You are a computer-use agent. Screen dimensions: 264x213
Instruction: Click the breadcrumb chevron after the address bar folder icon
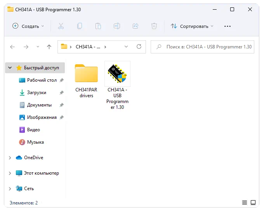[71, 47]
